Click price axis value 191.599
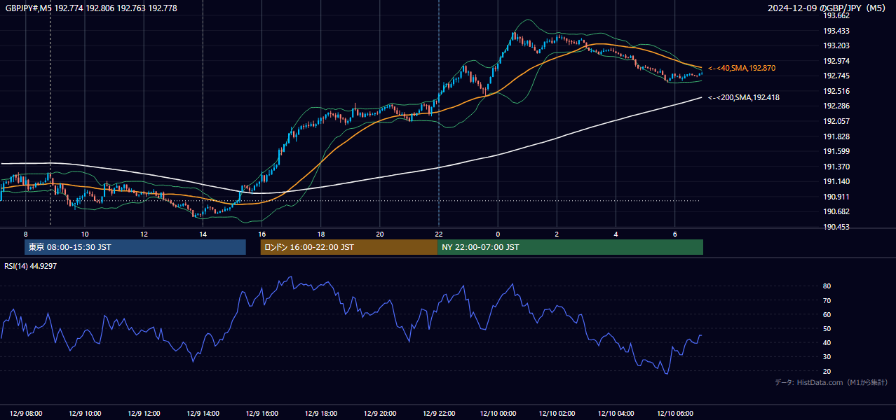This screenshot has height=420, width=896. point(836,151)
